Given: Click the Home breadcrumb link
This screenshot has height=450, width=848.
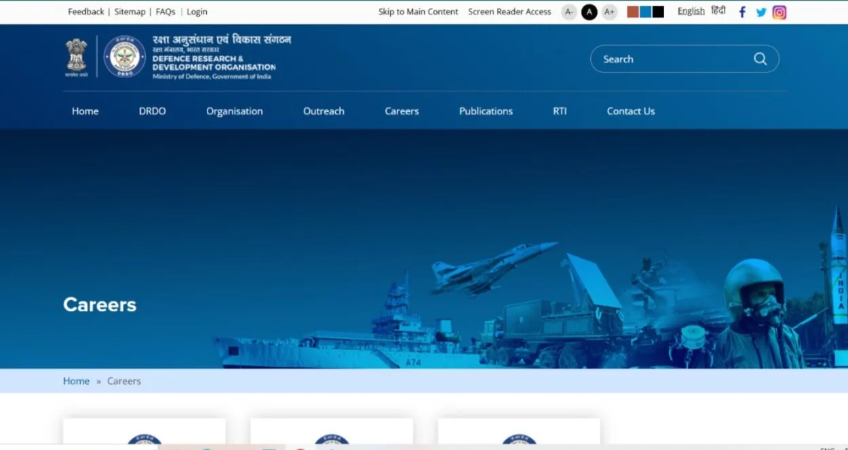Looking at the screenshot, I should tap(76, 381).
